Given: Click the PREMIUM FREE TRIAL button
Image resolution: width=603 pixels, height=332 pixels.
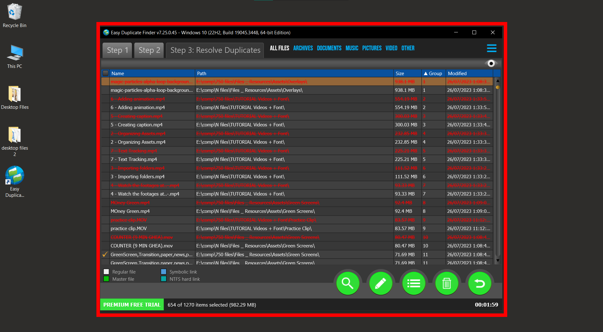Looking at the screenshot, I should coord(132,304).
